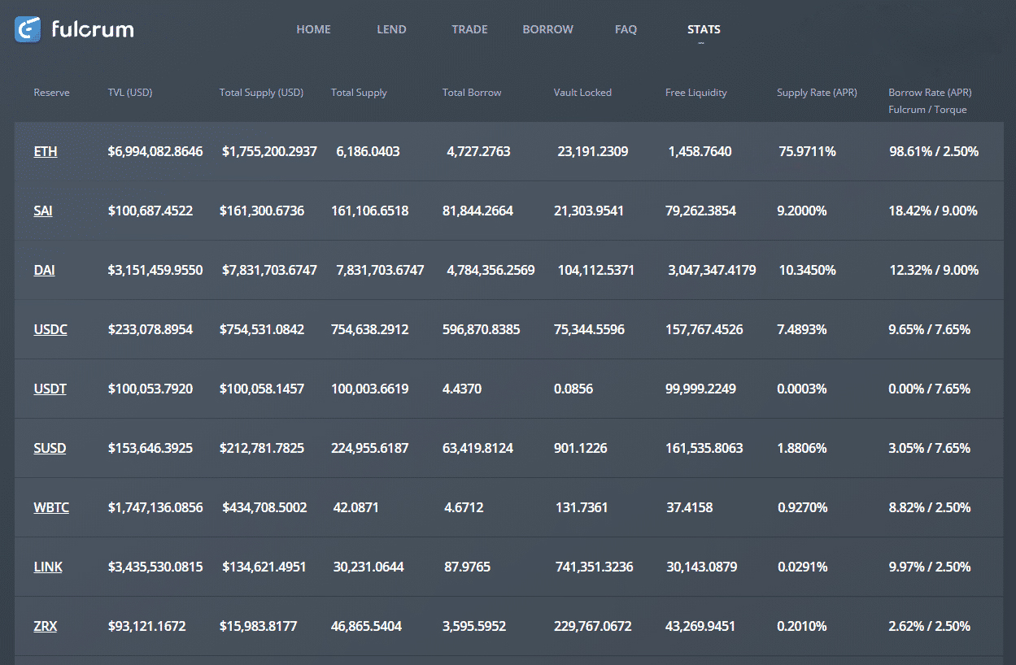
Task: Click USDT vault locked 0.0856
Action: pyautogui.click(x=573, y=389)
